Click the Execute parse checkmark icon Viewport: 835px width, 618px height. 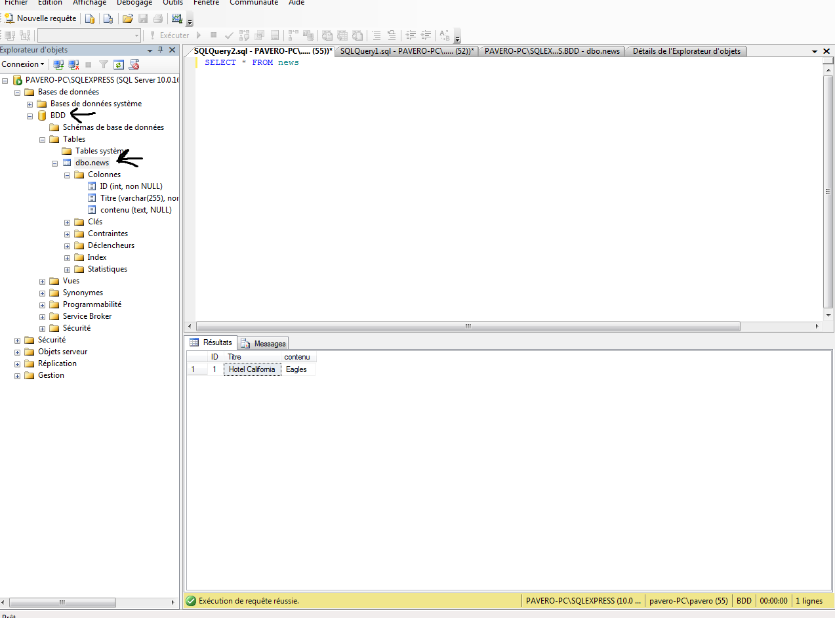click(228, 35)
